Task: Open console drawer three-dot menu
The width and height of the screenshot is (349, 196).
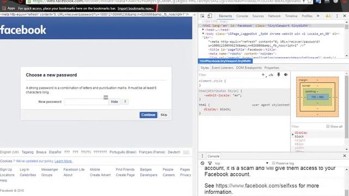Action: (202, 156)
